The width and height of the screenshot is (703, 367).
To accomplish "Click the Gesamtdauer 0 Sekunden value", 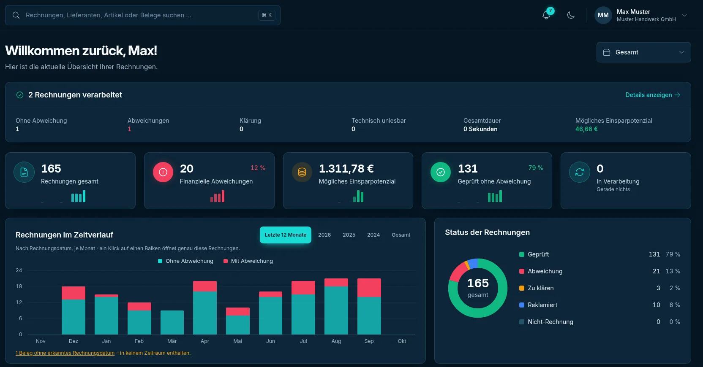I will click(x=480, y=129).
